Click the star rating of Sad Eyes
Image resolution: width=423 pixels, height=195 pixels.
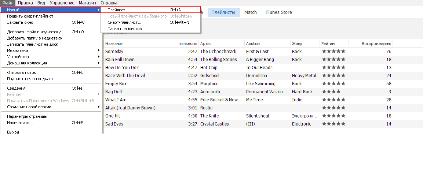pyautogui.click(x=333, y=124)
